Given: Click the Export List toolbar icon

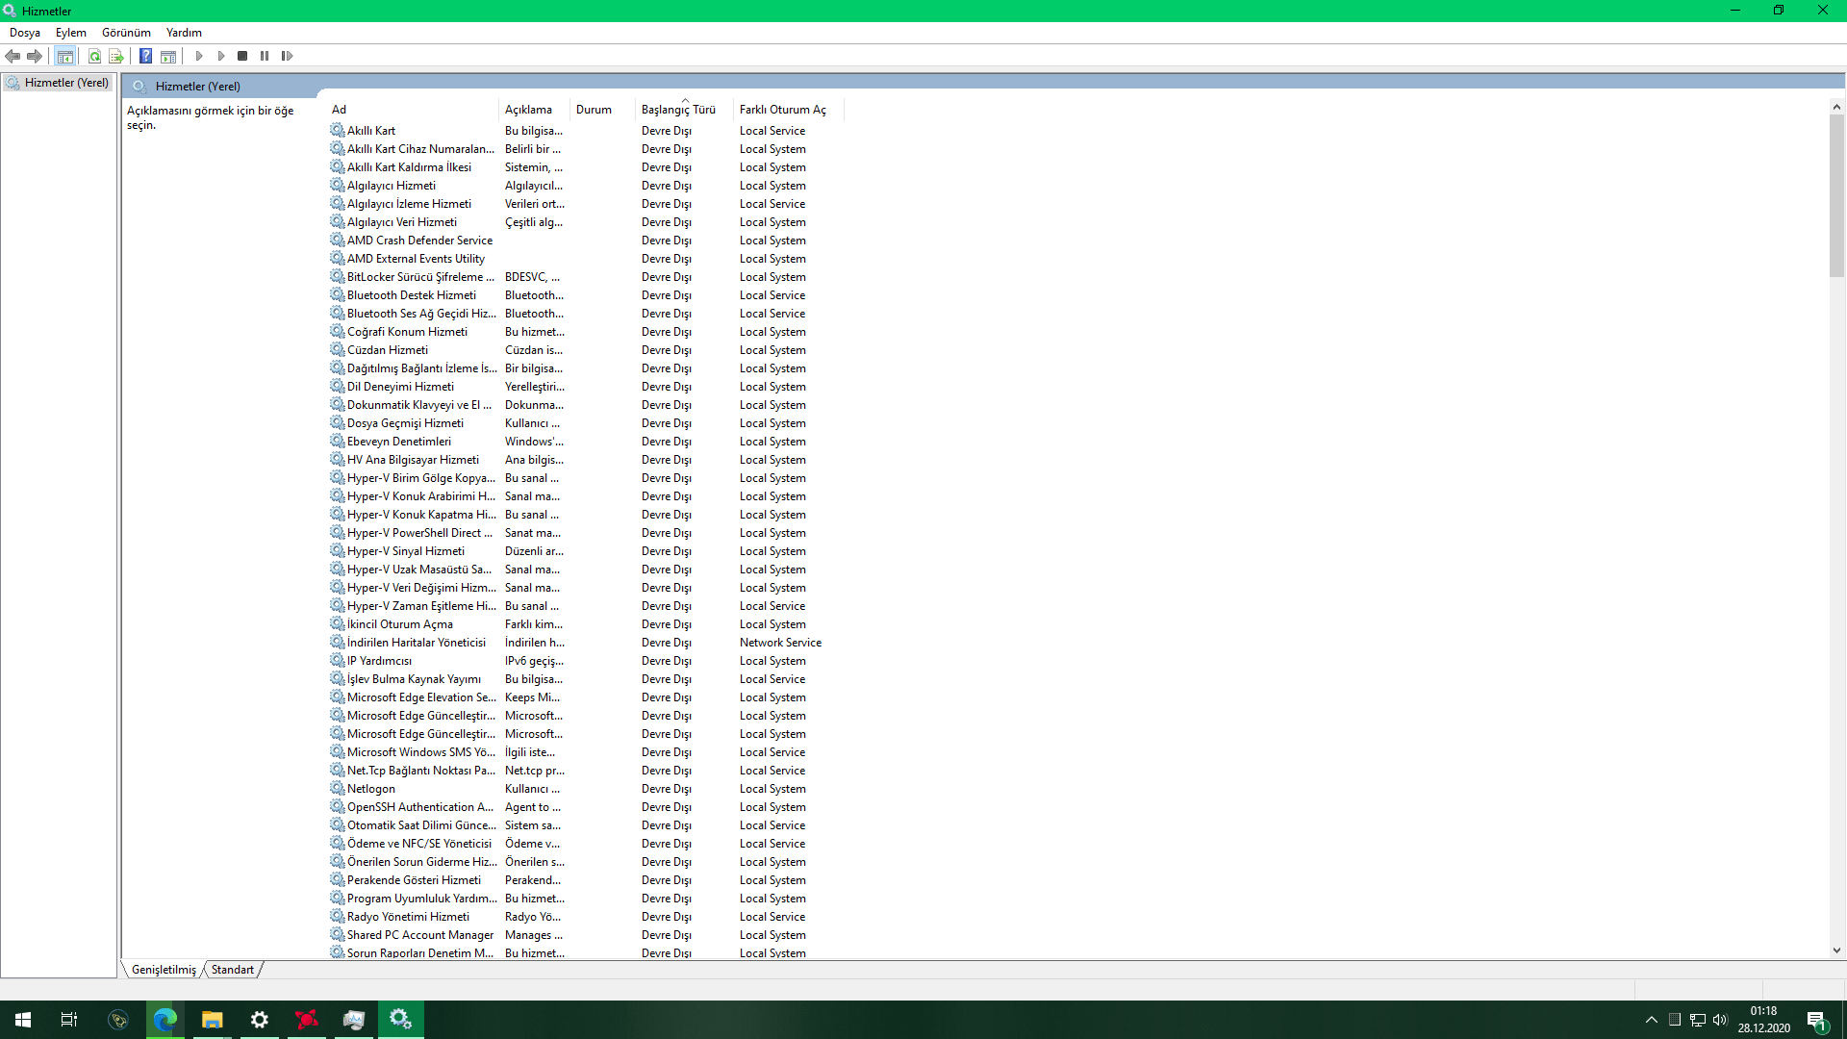Looking at the screenshot, I should pyautogui.click(x=116, y=56).
